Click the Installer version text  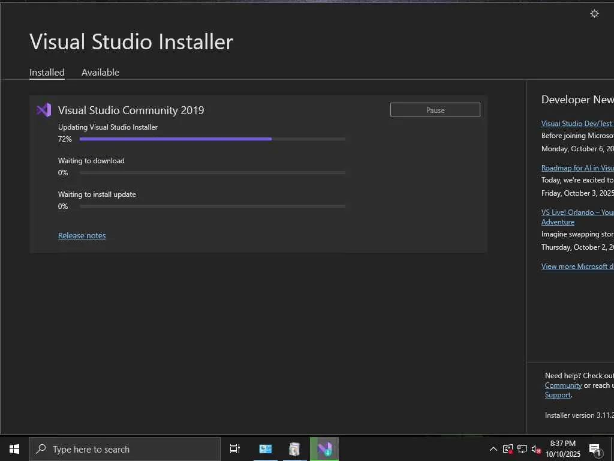(579, 415)
